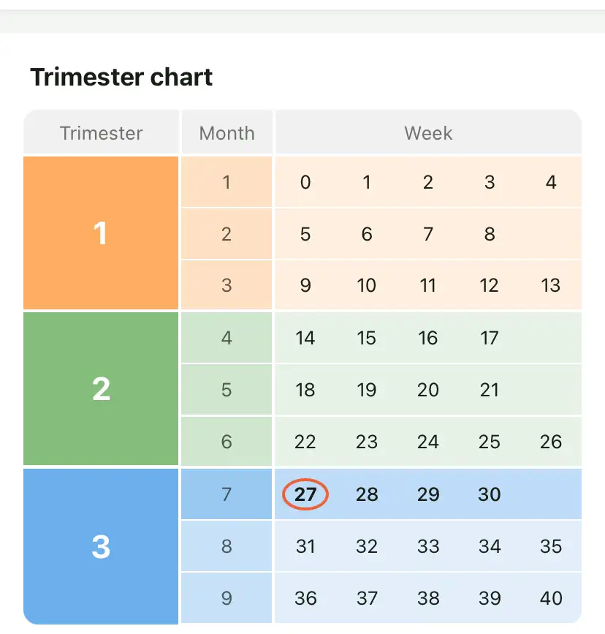Select the month 7 row label
The image size is (605, 634).
point(227,494)
